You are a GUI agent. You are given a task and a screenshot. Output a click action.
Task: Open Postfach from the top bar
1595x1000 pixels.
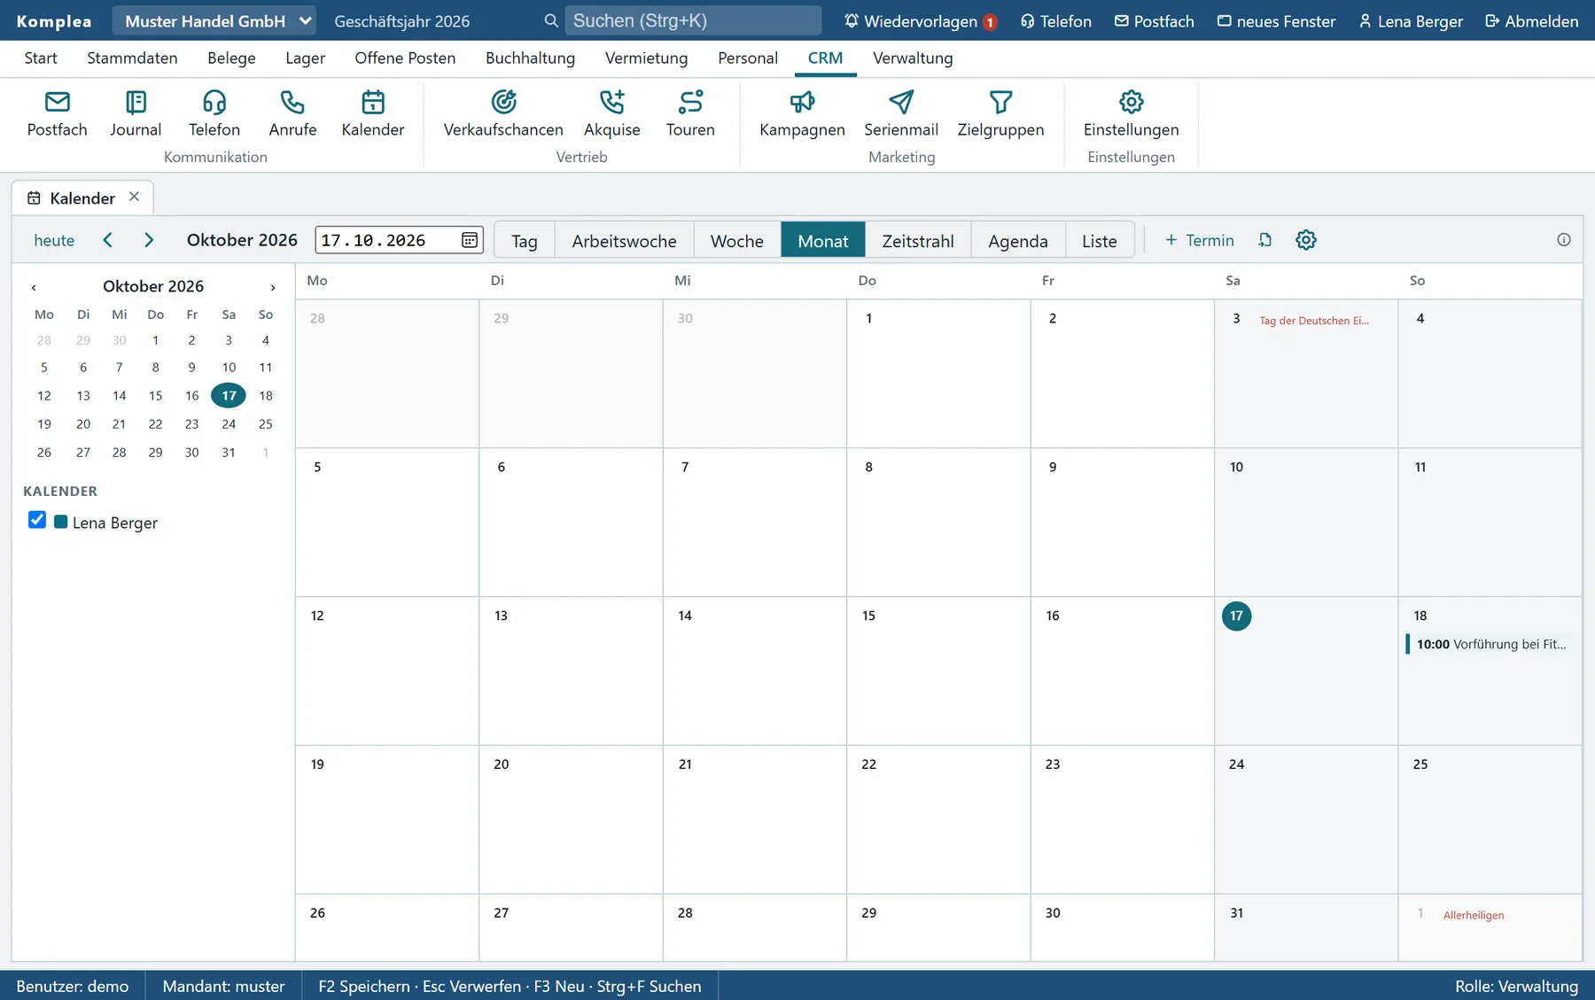coord(1155,20)
